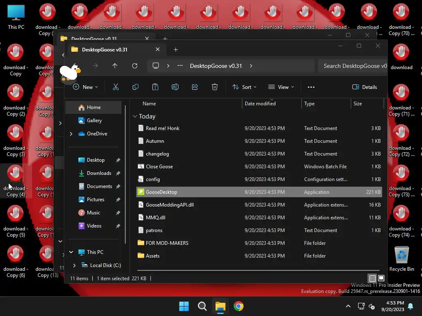Show hidden system tray icons
The width and height of the screenshot is (422, 316).
pos(348,306)
